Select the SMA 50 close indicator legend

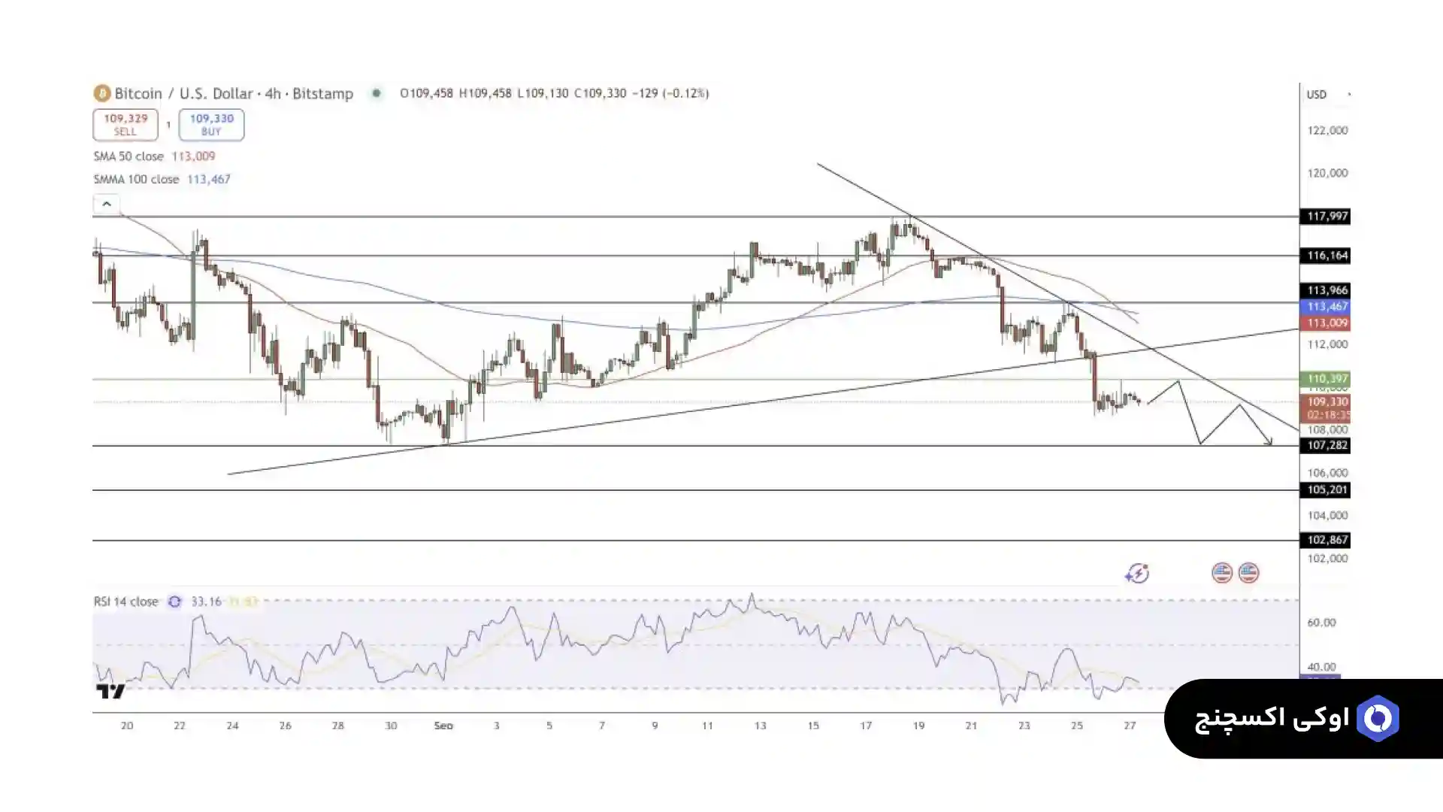point(129,156)
